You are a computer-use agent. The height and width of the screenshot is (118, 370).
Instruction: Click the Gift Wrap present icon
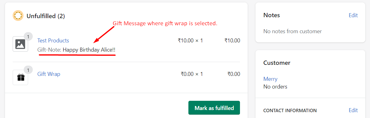coord(20,77)
